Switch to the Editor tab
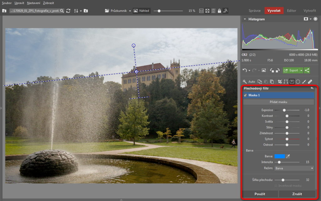 292,11
